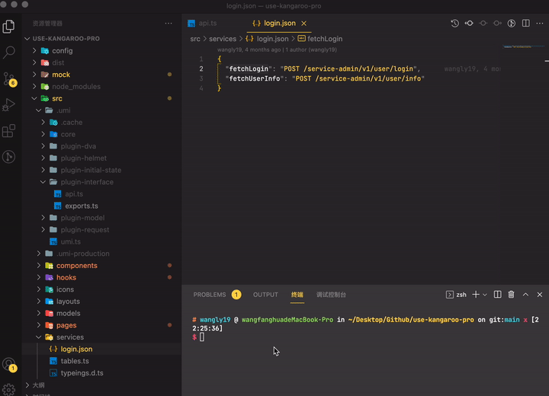
Task: Click services in the breadcrumb
Action: point(223,39)
